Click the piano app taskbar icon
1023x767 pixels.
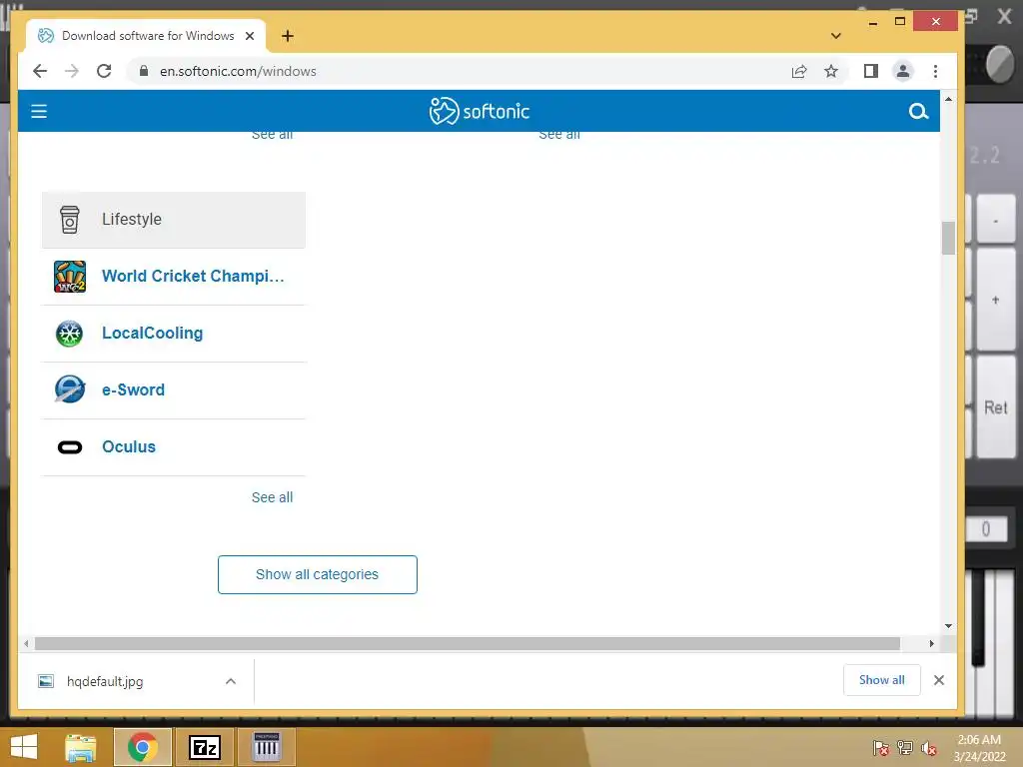pyautogui.click(x=267, y=747)
